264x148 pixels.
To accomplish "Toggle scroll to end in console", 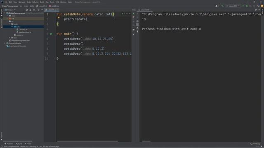I will pos(137,24).
